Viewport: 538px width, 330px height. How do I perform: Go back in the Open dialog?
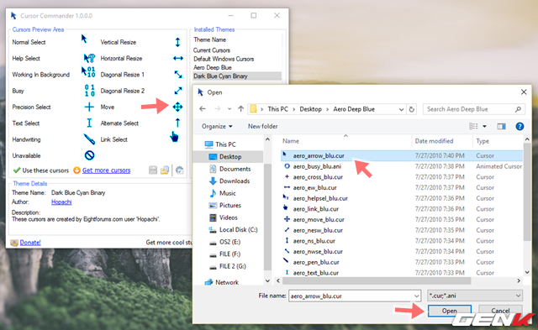point(203,109)
